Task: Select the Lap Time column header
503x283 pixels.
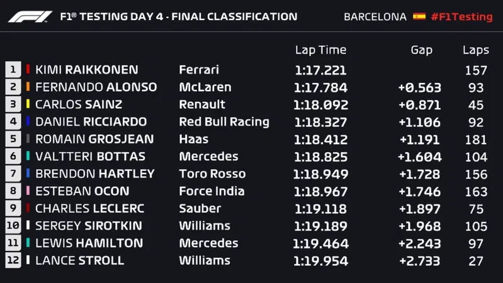Action: [321, 50]
